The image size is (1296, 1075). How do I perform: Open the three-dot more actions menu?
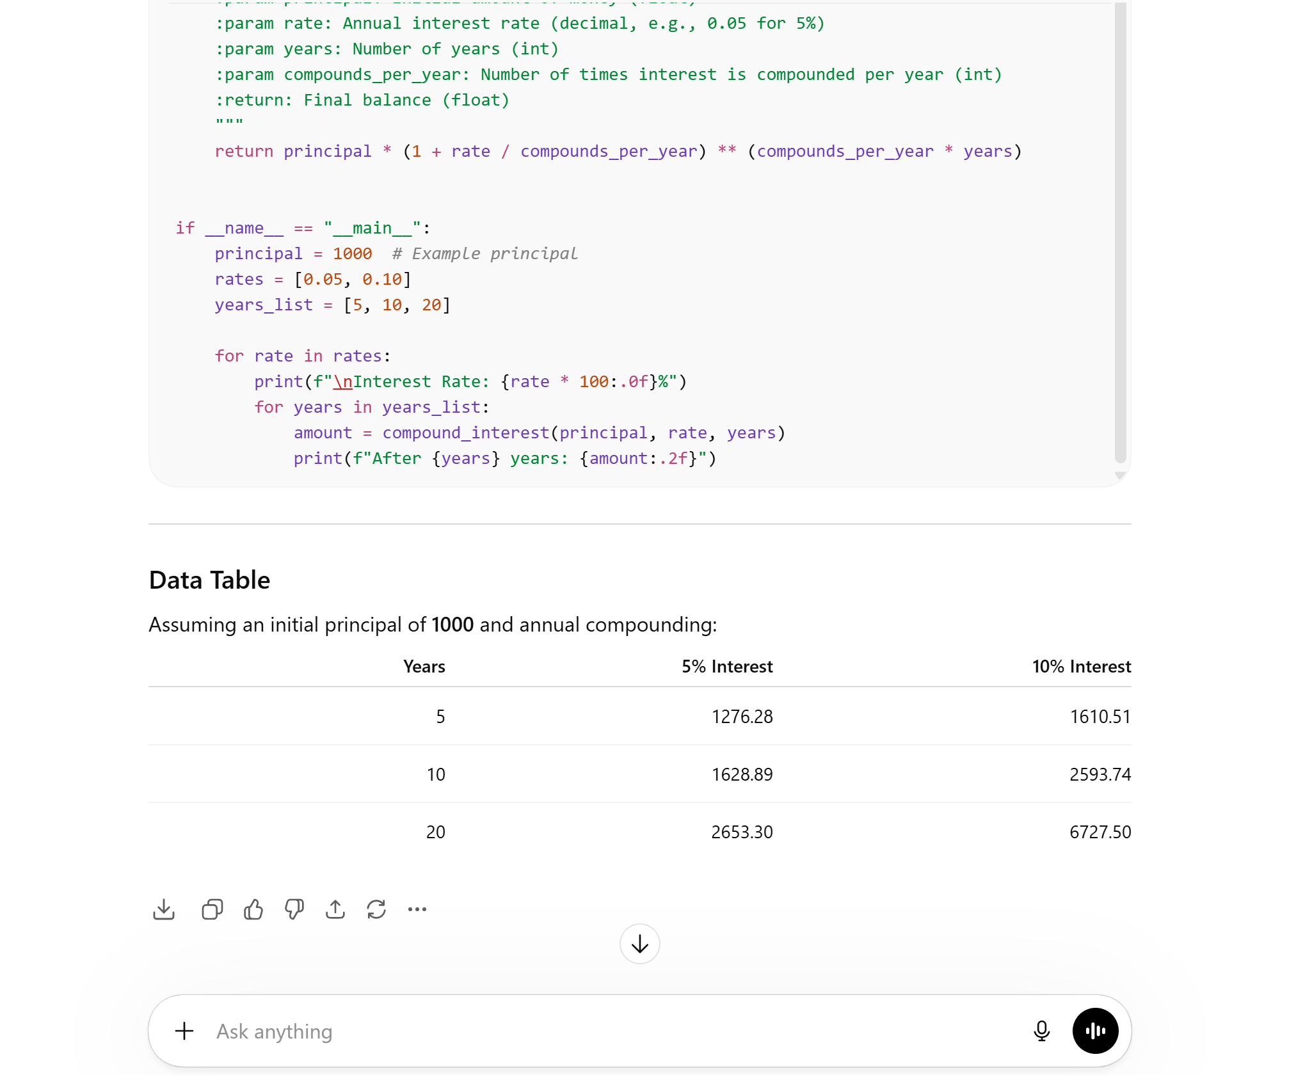(x=417, y=909)
